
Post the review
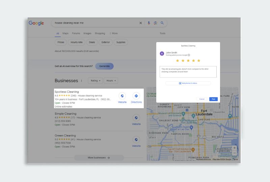click(213, 99)
